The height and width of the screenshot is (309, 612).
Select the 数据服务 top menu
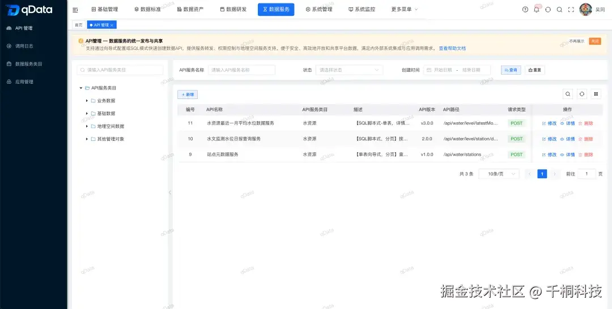276,10
